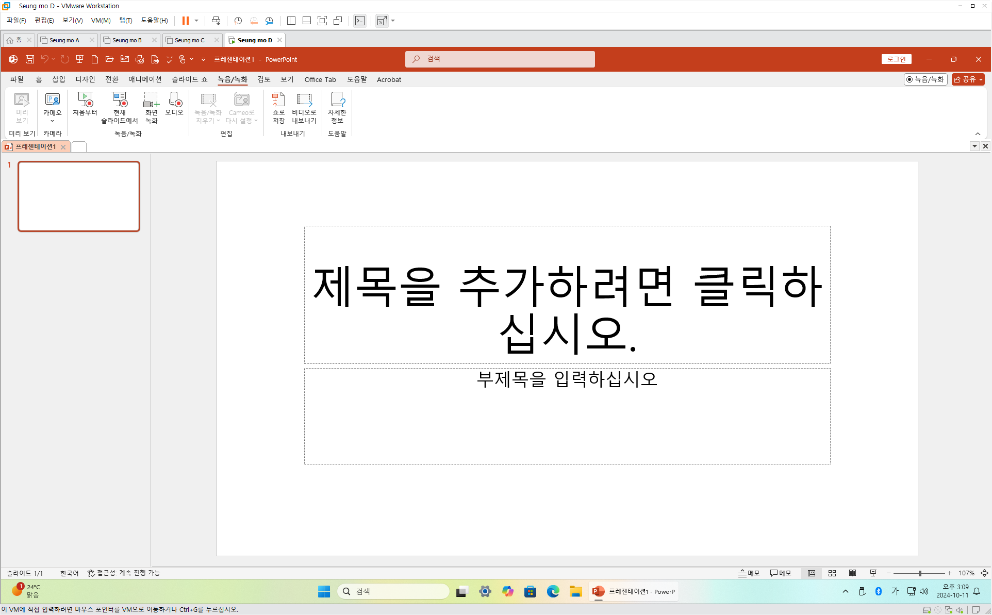Click the Audio (오디오) record icon

click(x=174, y=104)
